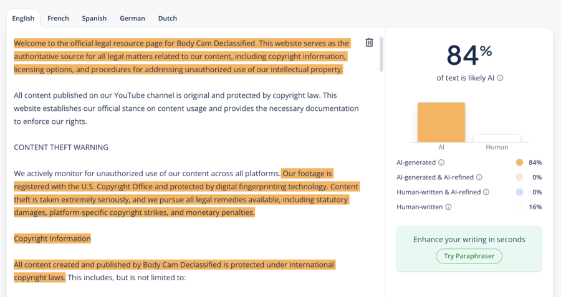Viewport: 561px width, 297px height.
Task: Show info for AI-generated & AI-refined
Action: click(x=479, y=177)
